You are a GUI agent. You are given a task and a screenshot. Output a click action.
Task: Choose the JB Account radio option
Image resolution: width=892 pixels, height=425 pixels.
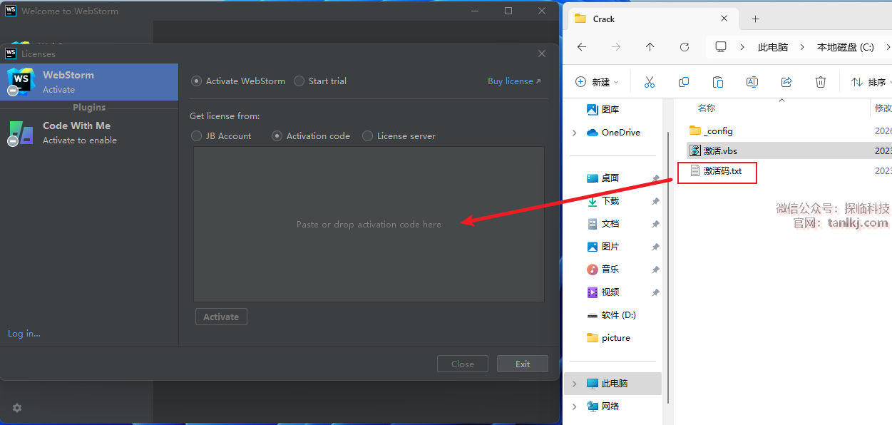[197, 136]
